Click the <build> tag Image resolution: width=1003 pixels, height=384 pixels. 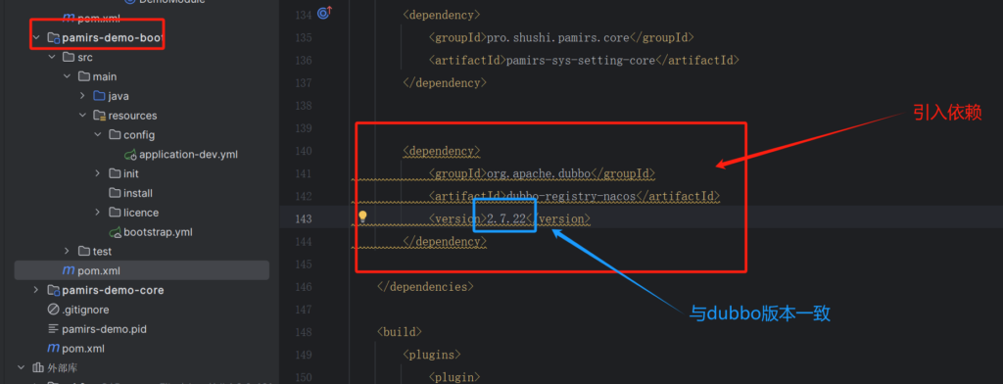400,332
